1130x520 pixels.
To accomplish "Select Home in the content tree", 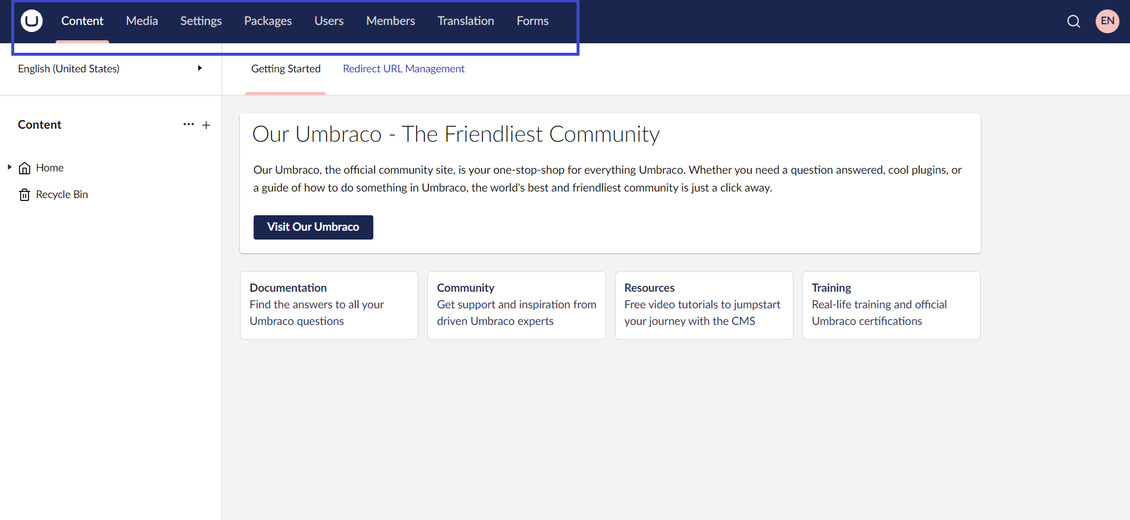I will (50, 168).
